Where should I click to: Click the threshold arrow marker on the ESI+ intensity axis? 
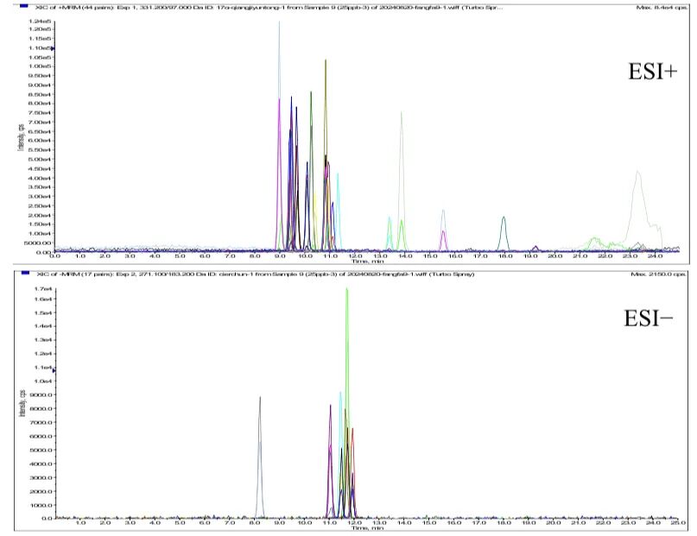53,48
